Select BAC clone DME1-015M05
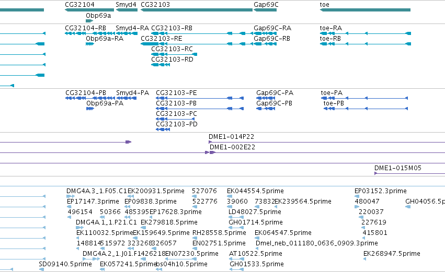Screen dimensions: 445x272 tap(398, 168)
